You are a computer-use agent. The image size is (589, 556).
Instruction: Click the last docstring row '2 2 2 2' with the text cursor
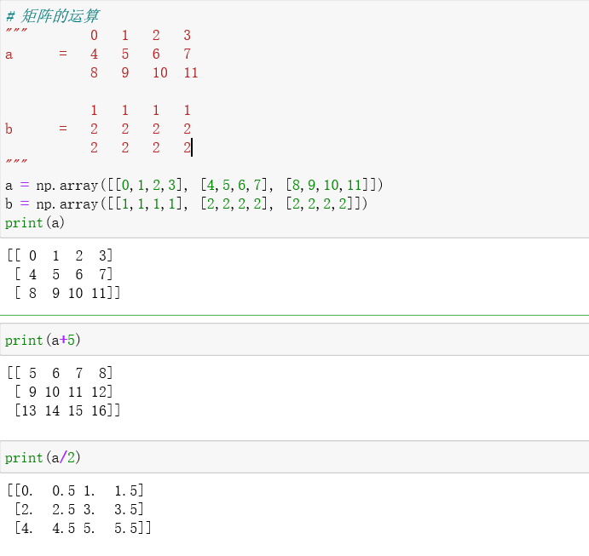[141, 147]
